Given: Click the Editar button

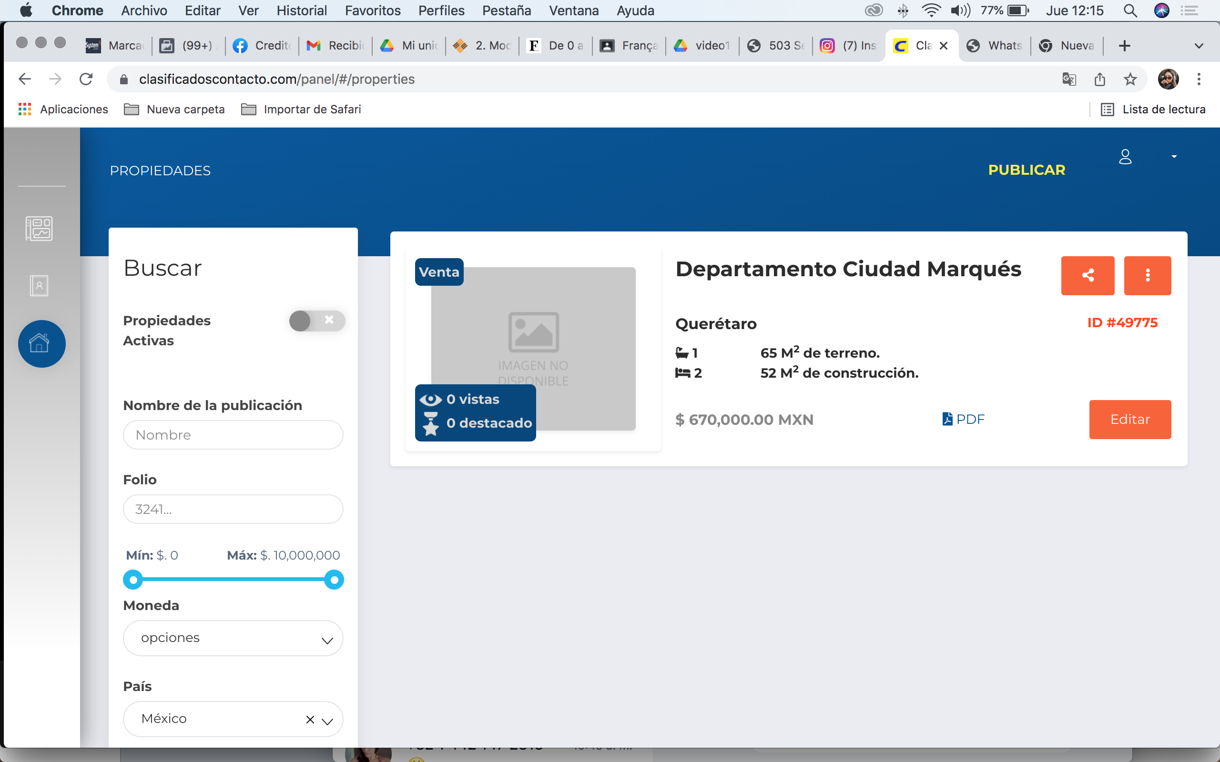Looking at the screenshot, I should point(1129,419).
